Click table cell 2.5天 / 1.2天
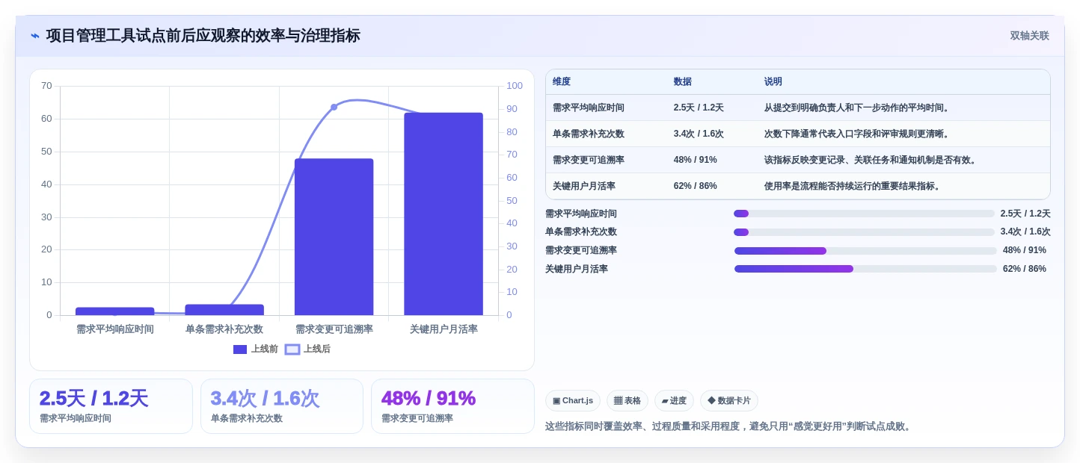 (x=699, y=108)
